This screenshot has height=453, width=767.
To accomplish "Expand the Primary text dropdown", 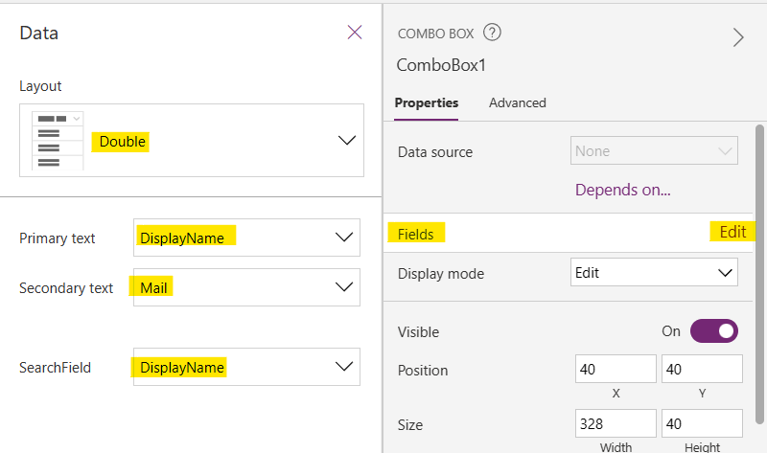I will coord(344,238).
